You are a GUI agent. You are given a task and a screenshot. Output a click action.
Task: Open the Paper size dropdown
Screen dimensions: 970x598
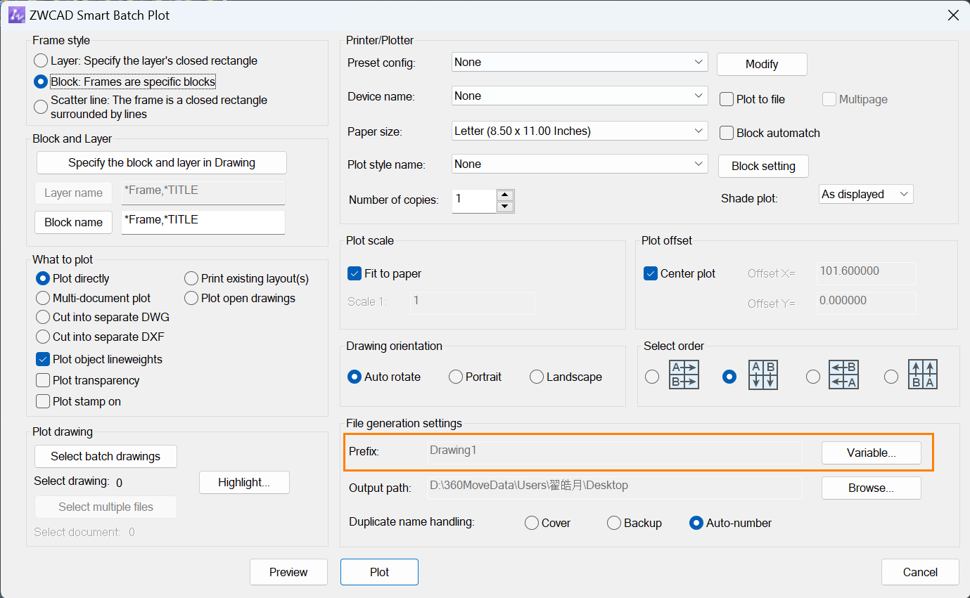580,131
